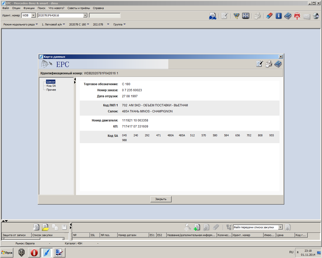Open the Группа dropdown

[x=119, y=24]
